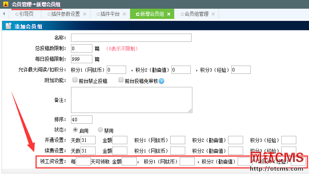Click the left tab scroll arrow

[x=4, y=14]
